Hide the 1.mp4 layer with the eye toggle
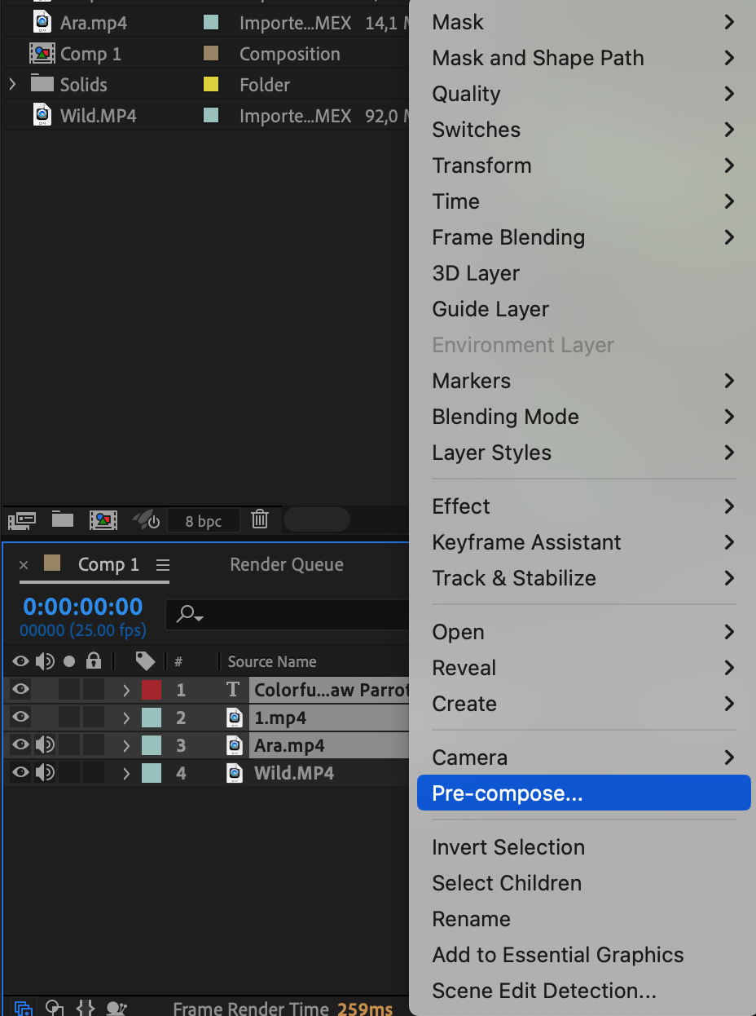Screen dimensions: 756x1016 coord(20,718)
